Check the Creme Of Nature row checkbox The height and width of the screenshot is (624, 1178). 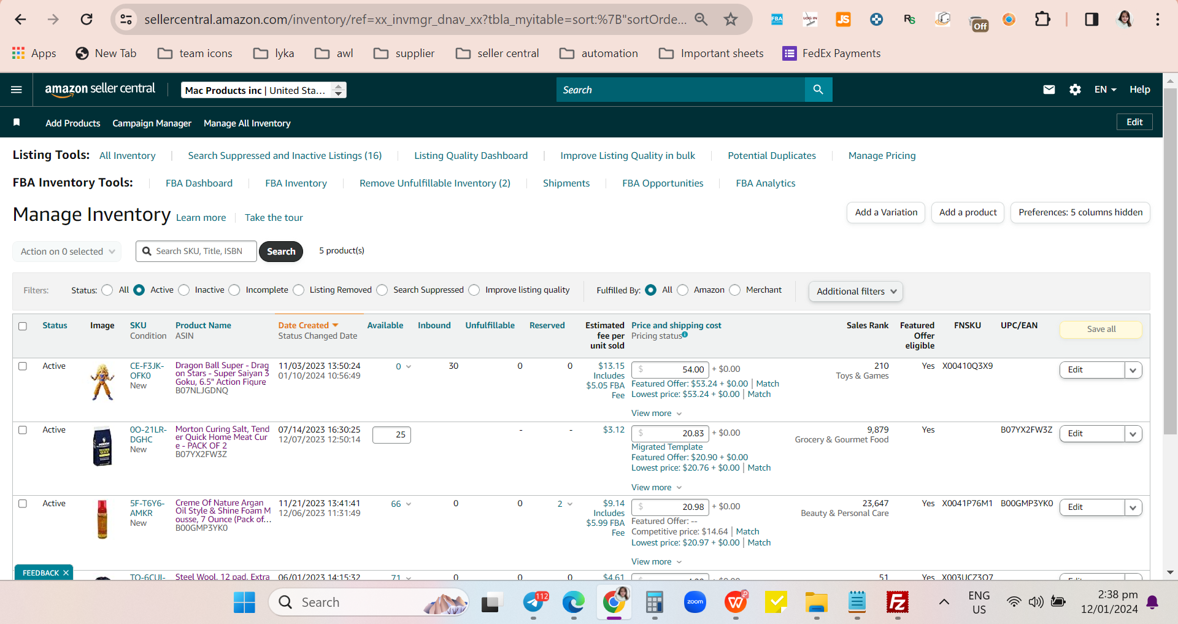tap(23, 504)
